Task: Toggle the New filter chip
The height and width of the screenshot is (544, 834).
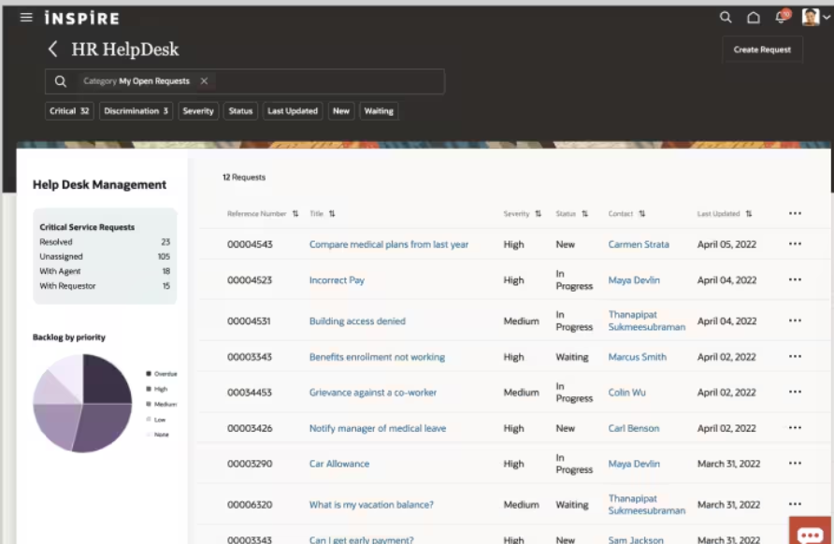Action: (341, 111)
